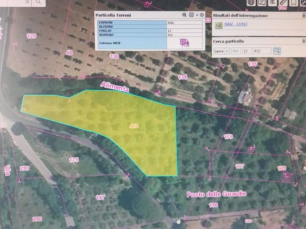Click the parcel label 129 on the map

pyautogui.click(x=32, y=36)
